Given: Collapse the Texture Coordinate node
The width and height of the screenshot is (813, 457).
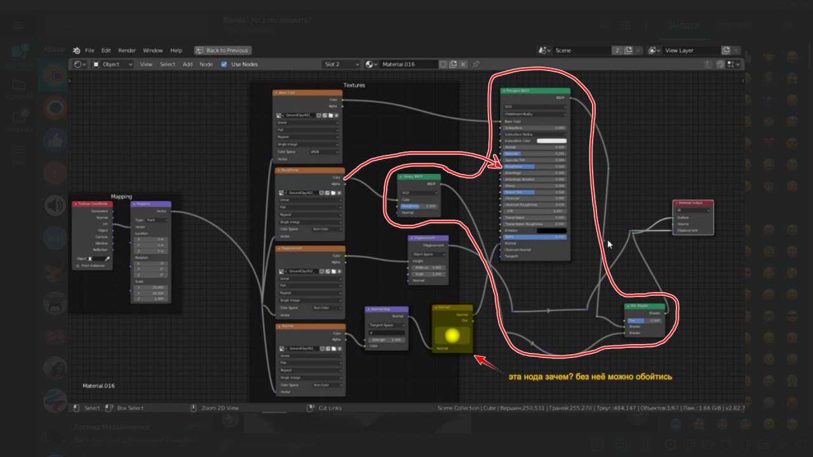Looking at the screenshot, I should pos(76,204).
